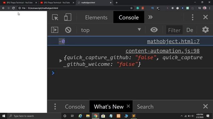Open the Default levels dropdown
The width and height of the screenshot is (213, 119).
tap(190, 30)
